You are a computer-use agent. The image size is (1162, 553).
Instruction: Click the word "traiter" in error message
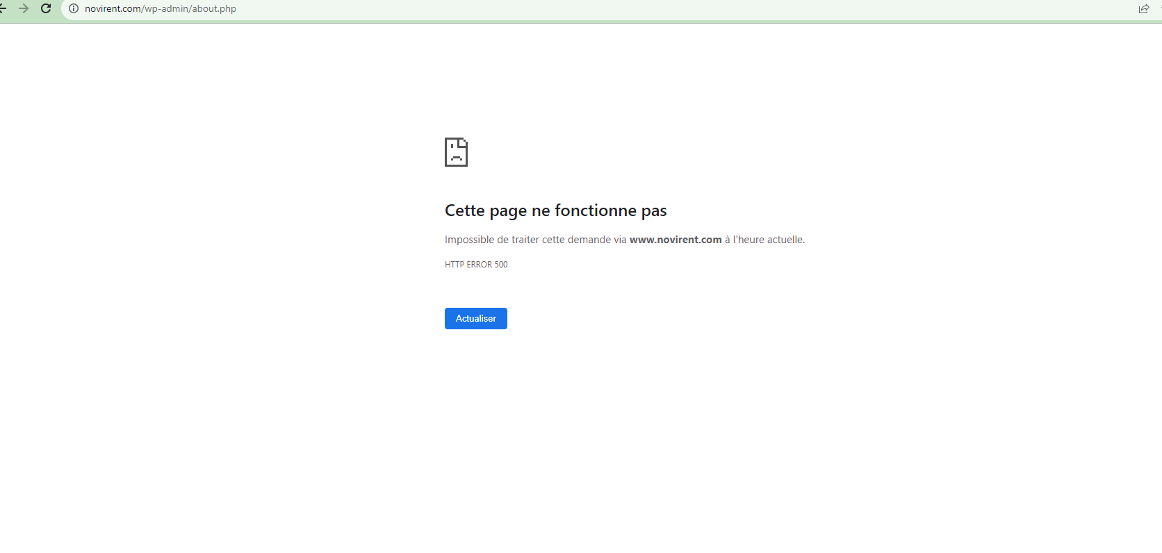[525, 240]
